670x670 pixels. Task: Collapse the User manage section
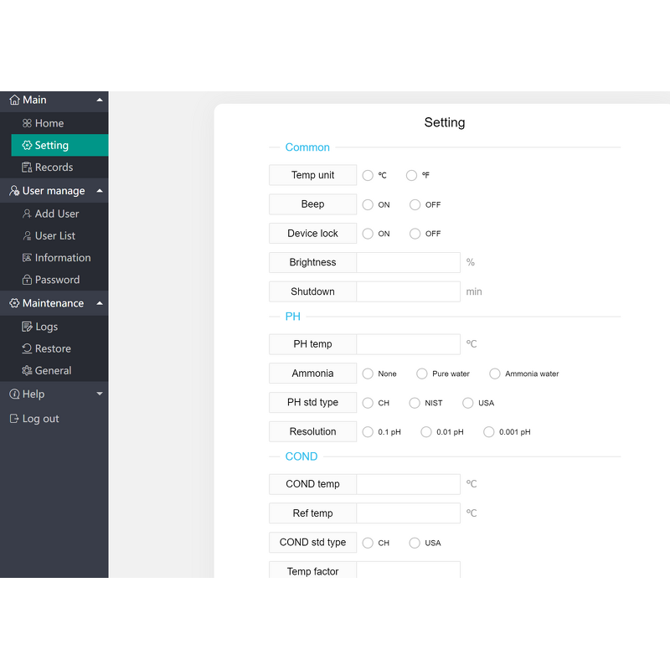[100, 191]
